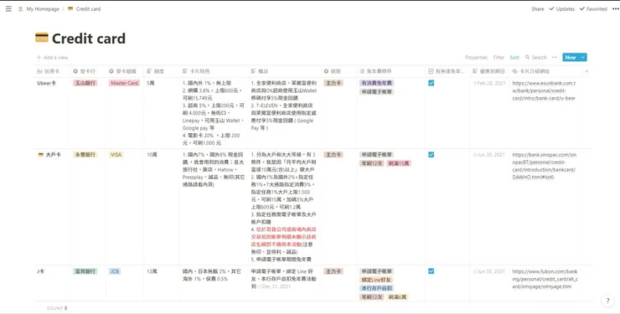Add a view to the database
This screenshot has height=314, width=620.
click(x=53, y=57)
